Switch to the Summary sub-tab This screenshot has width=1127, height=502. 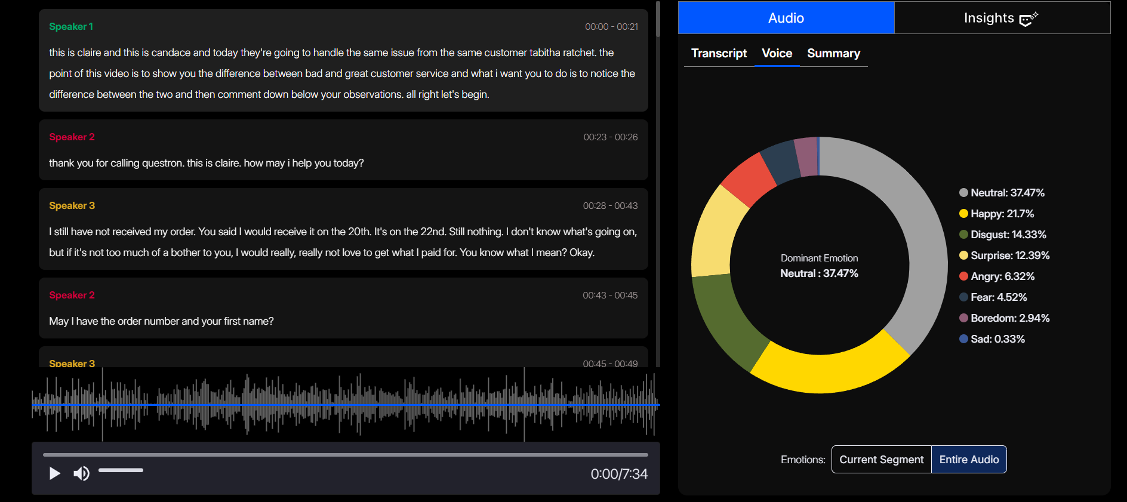(x=833, y=53)
